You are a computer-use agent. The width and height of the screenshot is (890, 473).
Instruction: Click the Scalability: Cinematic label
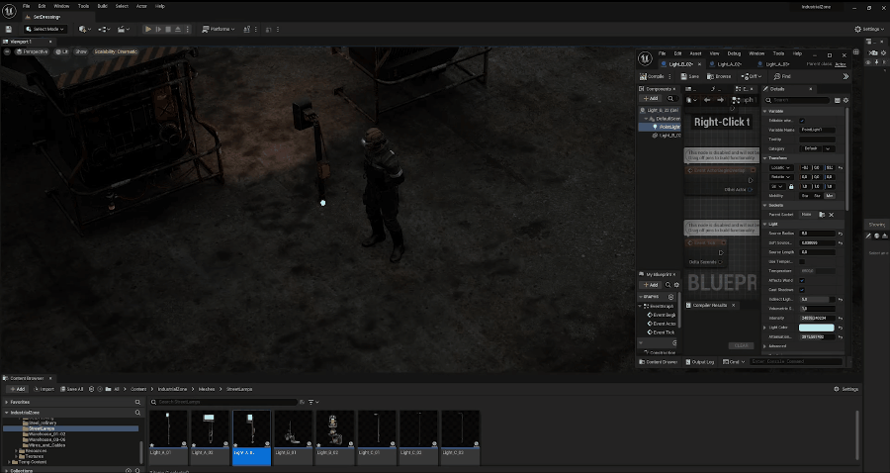point(116,51)
